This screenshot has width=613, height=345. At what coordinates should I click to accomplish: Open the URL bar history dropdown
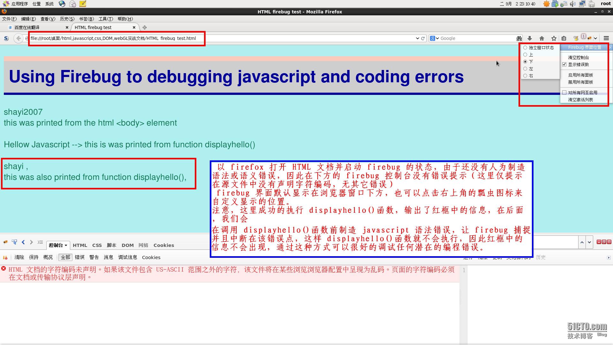(417, 38)
